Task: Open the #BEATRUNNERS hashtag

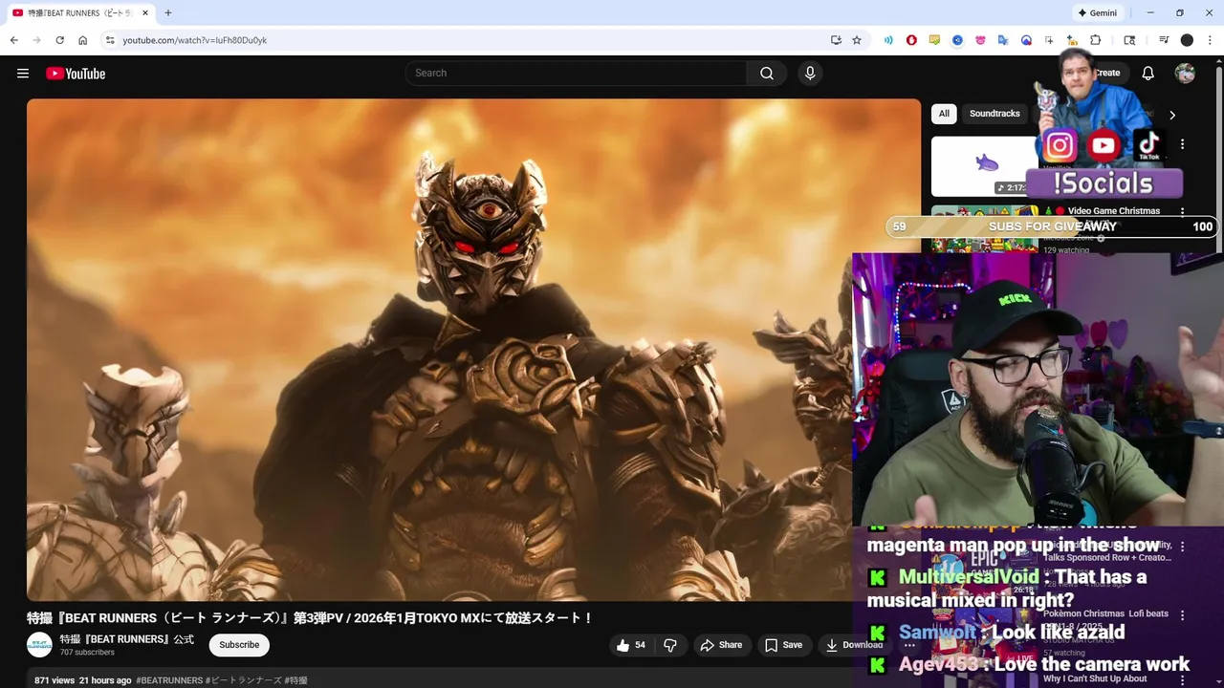Action: click(169, 680)
